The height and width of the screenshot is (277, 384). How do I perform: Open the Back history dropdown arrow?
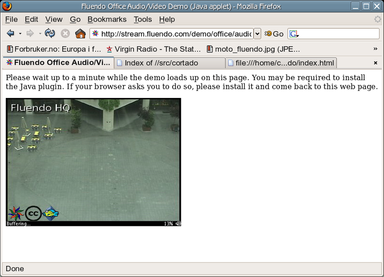click(x=20, y=34)
